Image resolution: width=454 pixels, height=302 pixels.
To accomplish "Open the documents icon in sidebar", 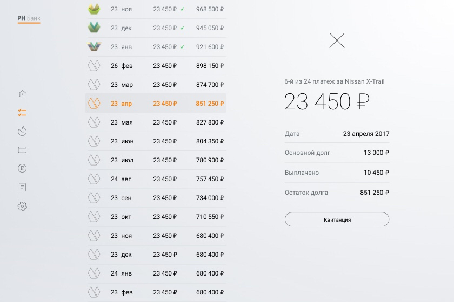I will click(x=22, y=187).
